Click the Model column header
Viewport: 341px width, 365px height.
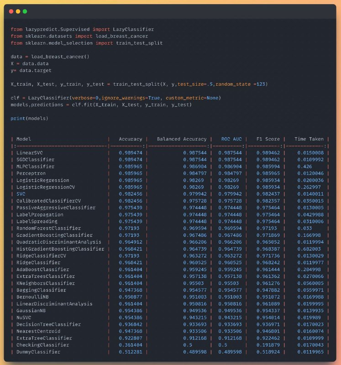coord(24,139)
